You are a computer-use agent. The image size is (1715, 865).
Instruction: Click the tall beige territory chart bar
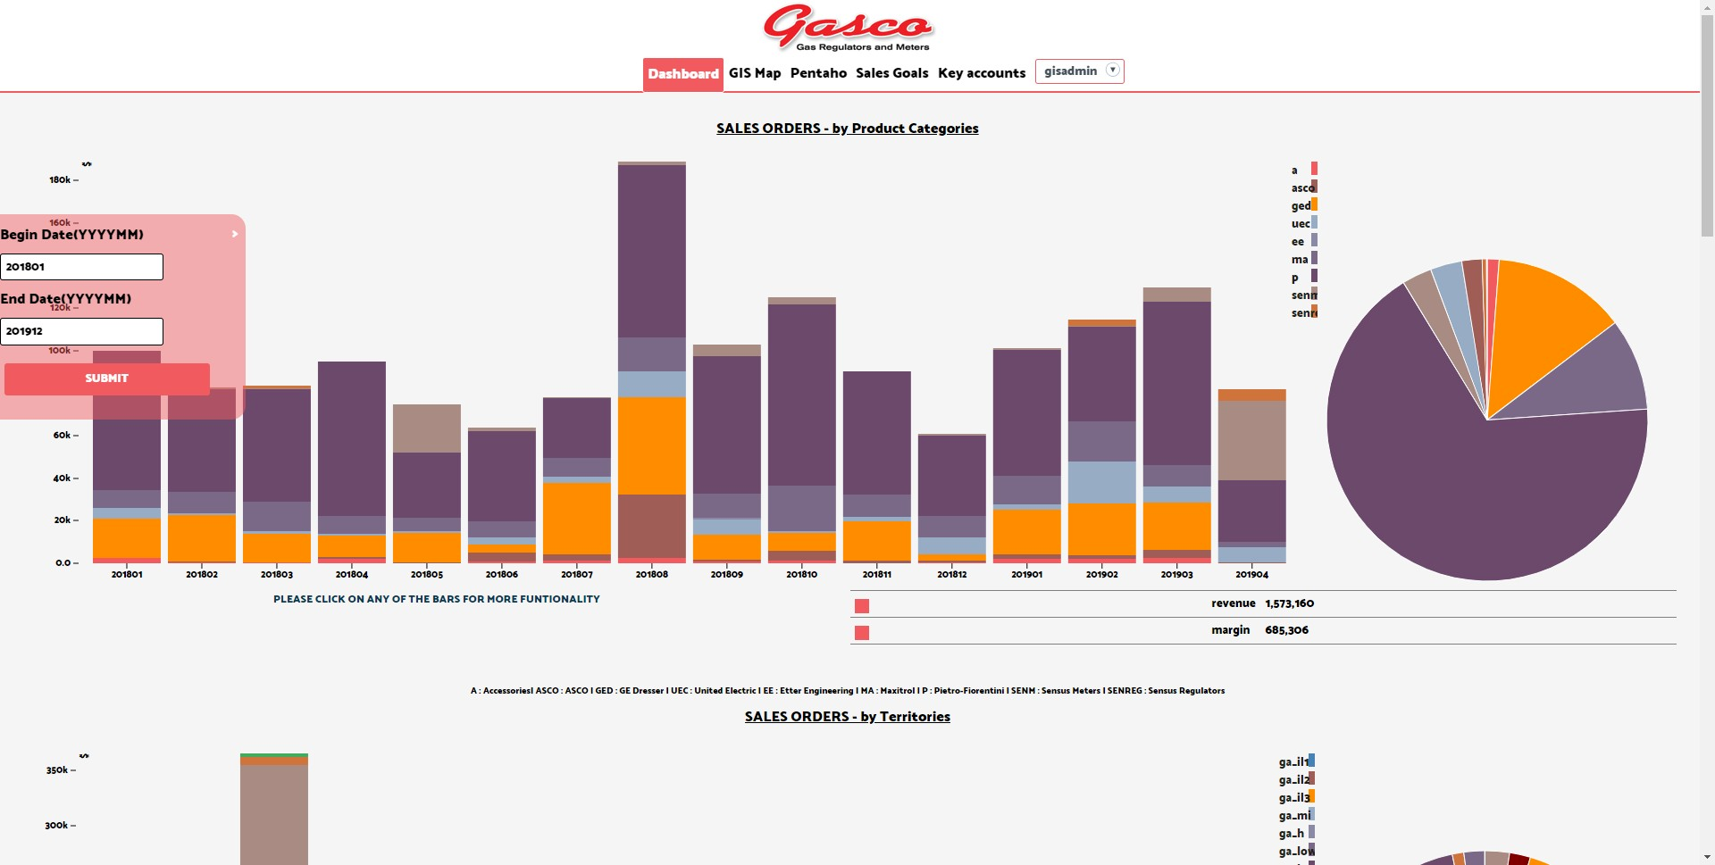click(x=274, y=814)
